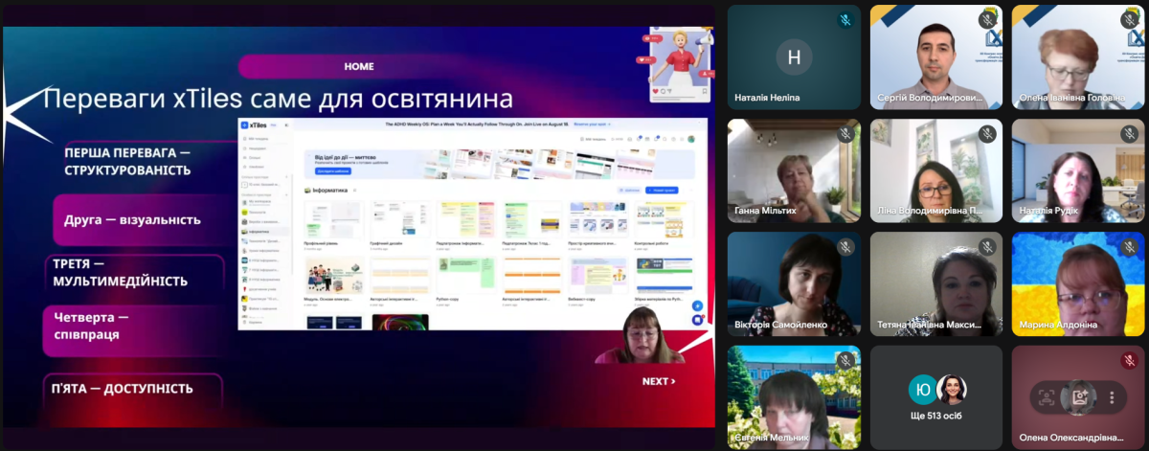Image resolution: width=1149 pixels, height=451 pixels.
Task: Click muted mic icon on Сергій Володимирович tile
Action: [x=987, y=19]
